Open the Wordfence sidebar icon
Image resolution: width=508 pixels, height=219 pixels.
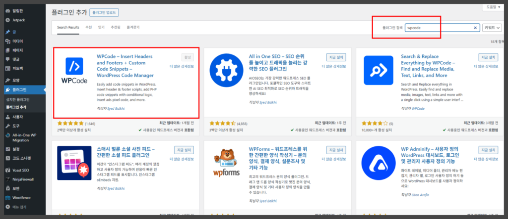tap(8, 197)
